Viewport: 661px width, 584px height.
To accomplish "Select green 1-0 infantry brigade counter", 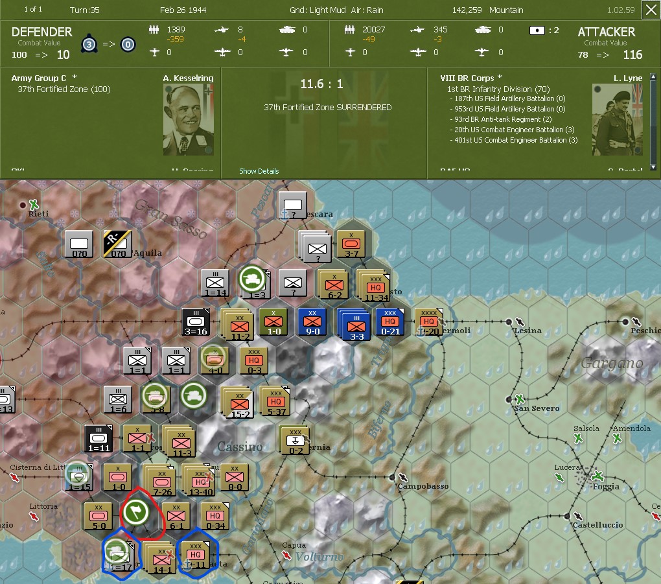I will 273,321.
